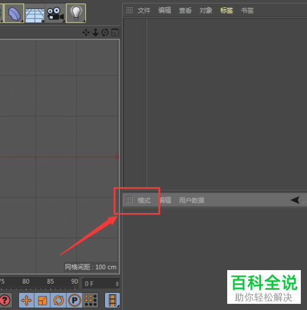Open the Object Manager 编辑 menu

tap(165, 10)
